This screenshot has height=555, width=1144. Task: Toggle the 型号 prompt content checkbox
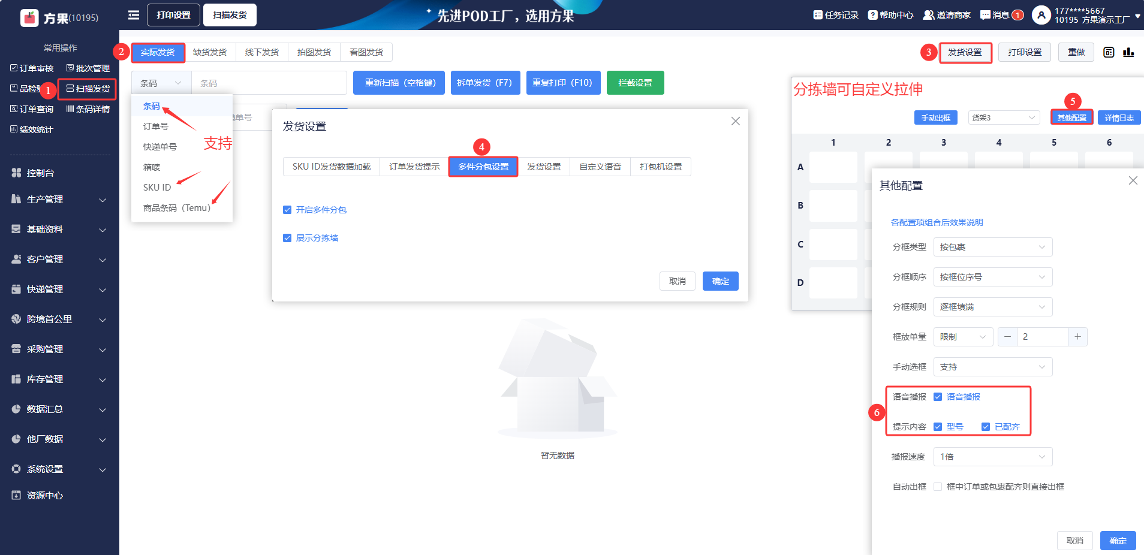point(938,427)
